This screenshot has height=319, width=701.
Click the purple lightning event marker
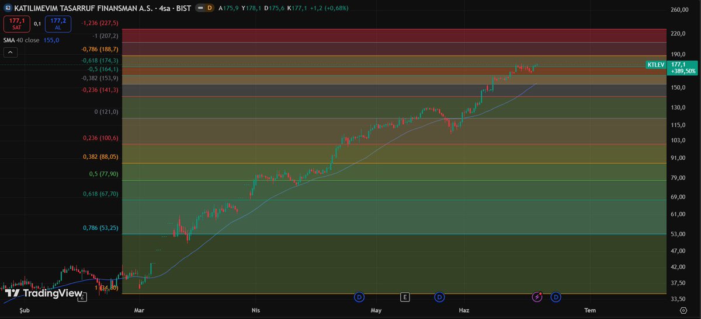(537, 297)
